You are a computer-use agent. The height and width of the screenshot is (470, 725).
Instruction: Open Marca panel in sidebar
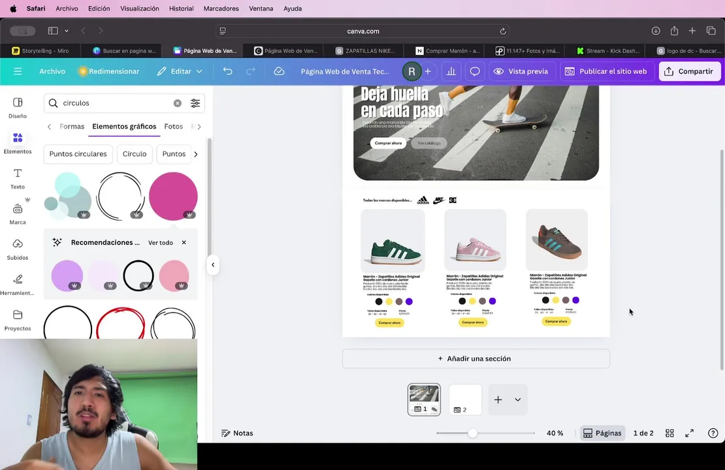tap(18, 214)
